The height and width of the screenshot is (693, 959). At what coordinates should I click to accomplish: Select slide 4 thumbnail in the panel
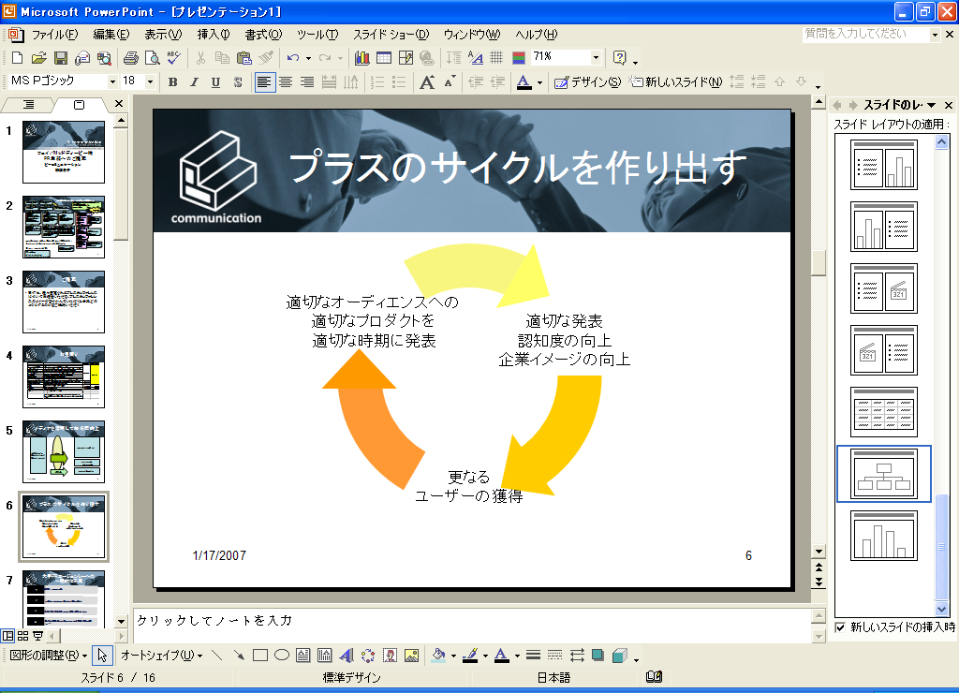tap(64, 376)
